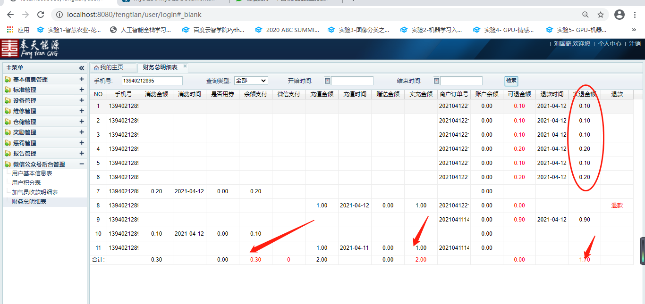Viewport: 645px width, 304px height.
Task: Expand the 设备管理 menu section
Action: (x=82, y=100)
